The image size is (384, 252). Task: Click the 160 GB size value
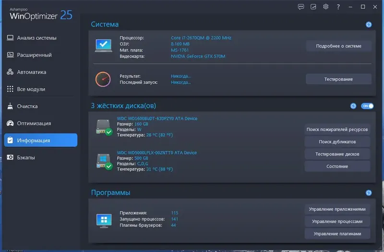[141, 124]
